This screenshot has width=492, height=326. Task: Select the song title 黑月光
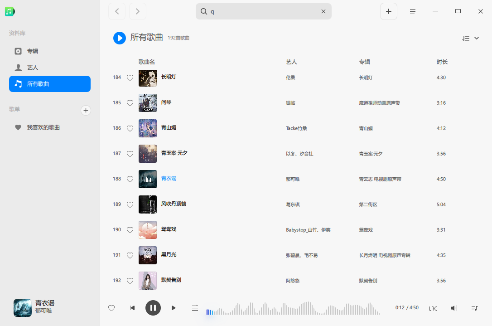coord(169,255)
